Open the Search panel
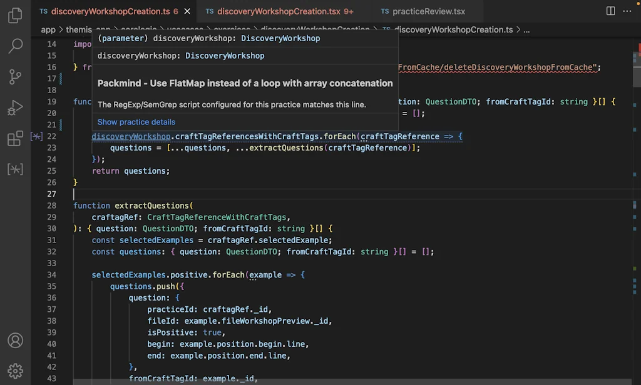641x385 pixels. (16, 46)
